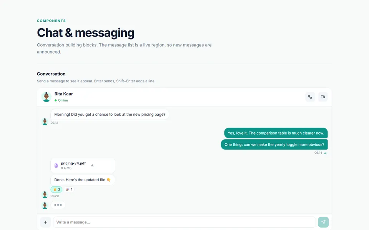
Task: Click the 09:20 timestamp
Action: point(55,196)
